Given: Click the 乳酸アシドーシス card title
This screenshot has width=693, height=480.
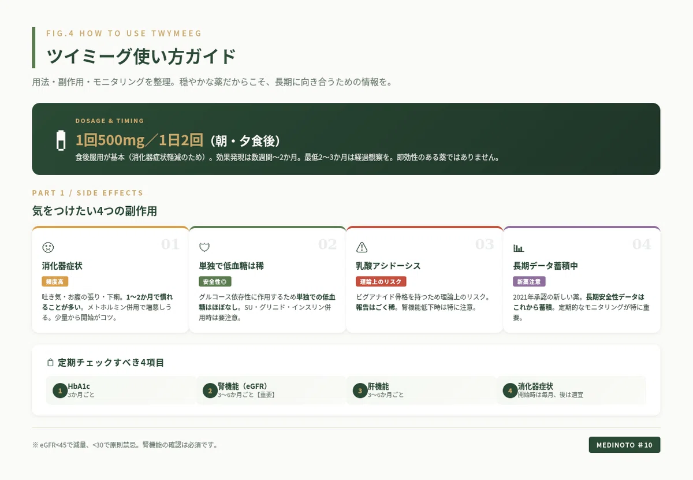Looking at the screenshot, I should 388,266.
